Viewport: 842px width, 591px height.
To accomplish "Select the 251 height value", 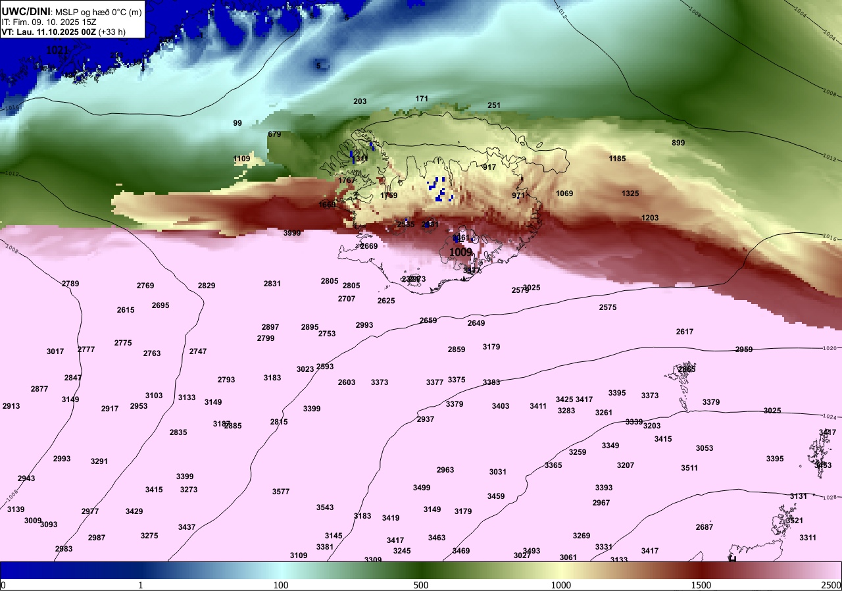I will pyautogui.click(x=494, y=105).
